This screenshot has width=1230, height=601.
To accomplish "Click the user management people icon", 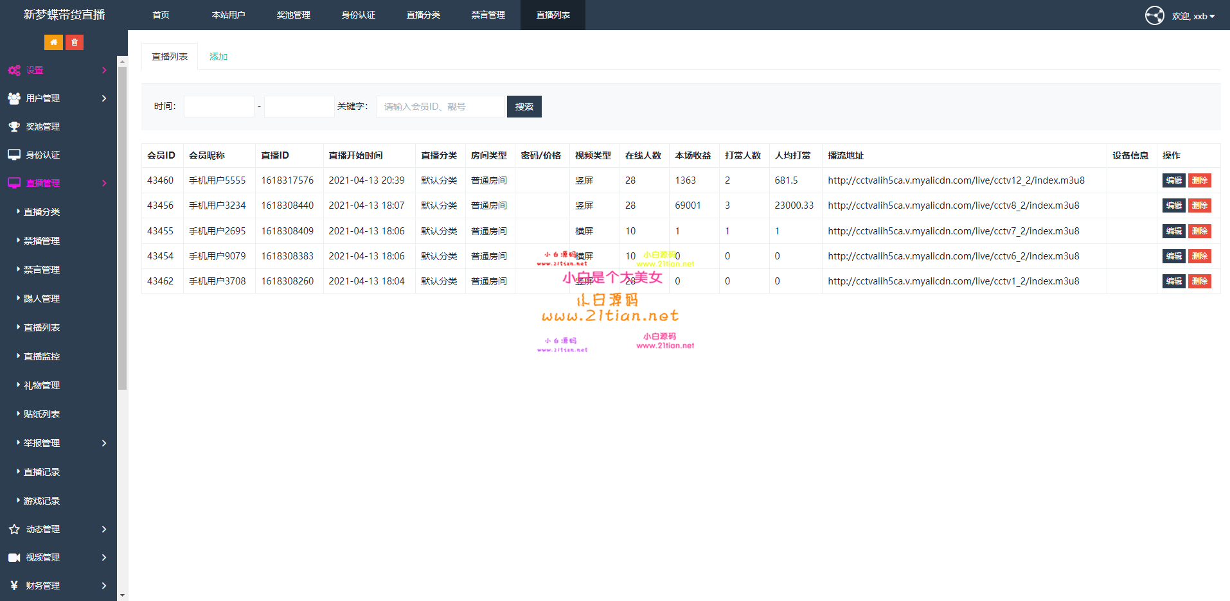I will (x=14, y=98).
